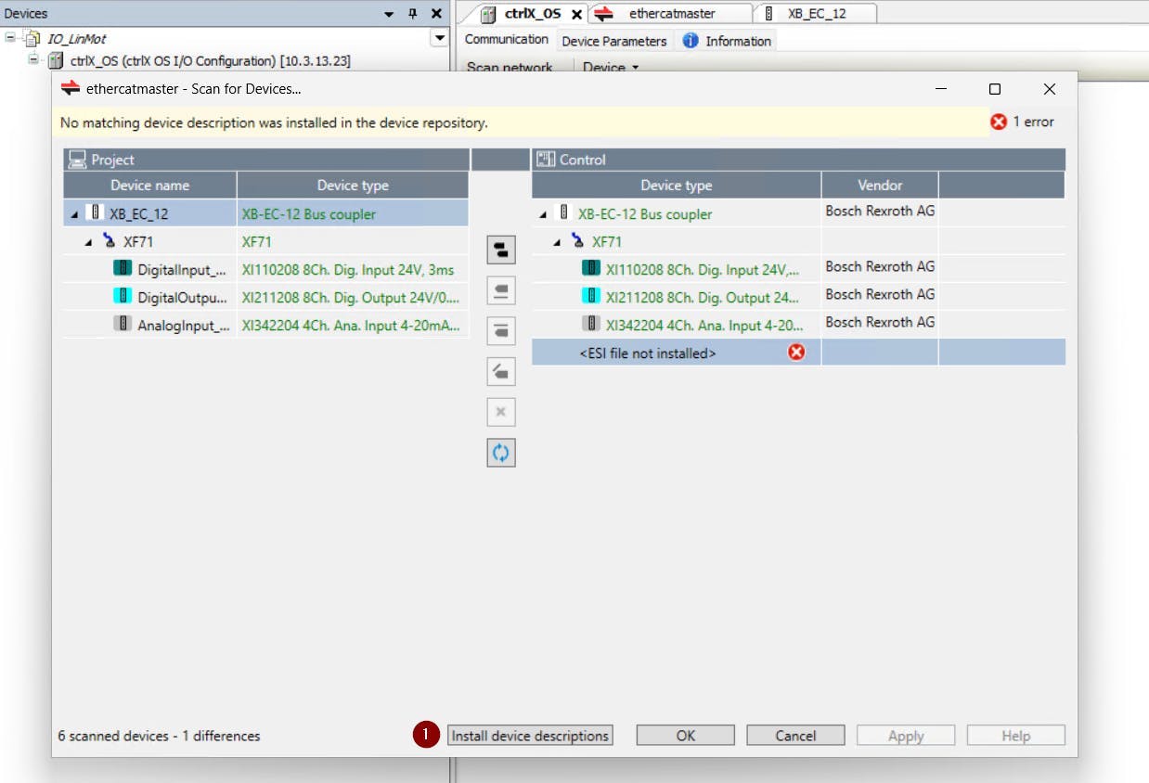Collapse XB-EC-12 Bus coupler in Control tree
The width and height of the screenshot is (1149, 783).
(543, 214)
